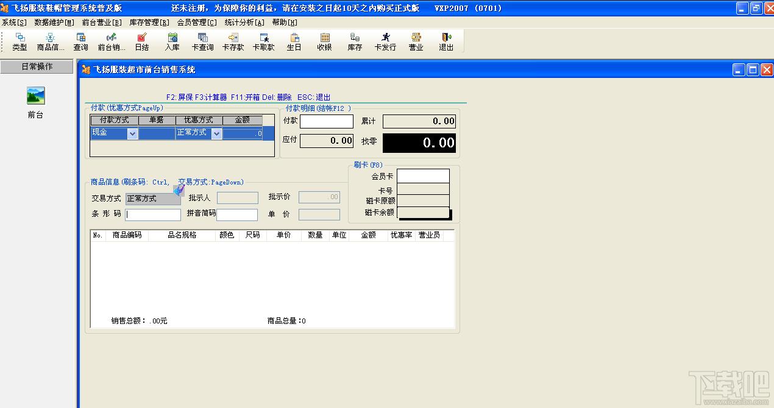Click the icon beside 交易方式 field
774x408 pixels.
179,191
